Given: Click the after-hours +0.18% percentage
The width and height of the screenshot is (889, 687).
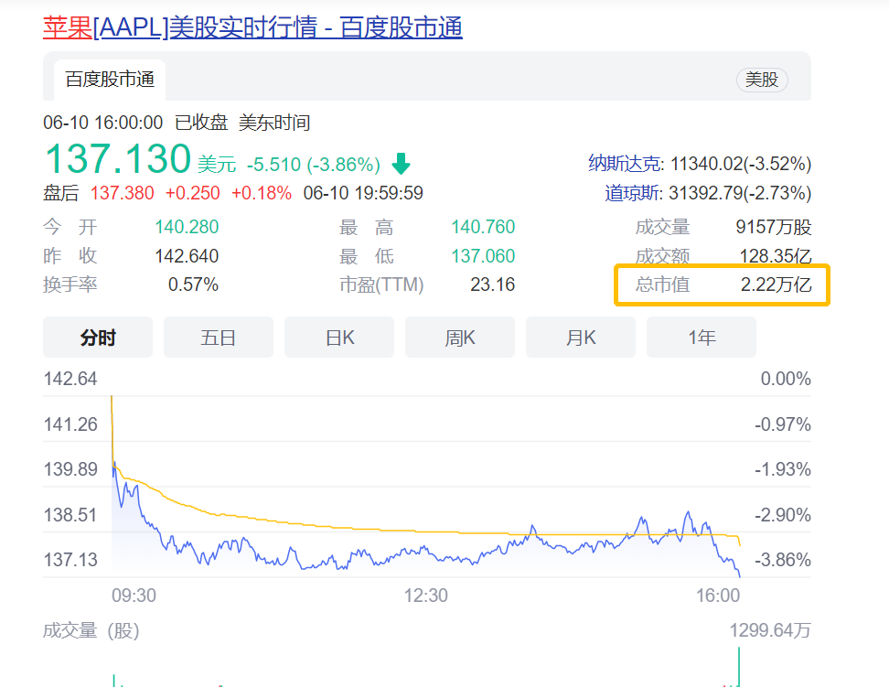Looking at the screenshot, I should click(x=262, y=193).
